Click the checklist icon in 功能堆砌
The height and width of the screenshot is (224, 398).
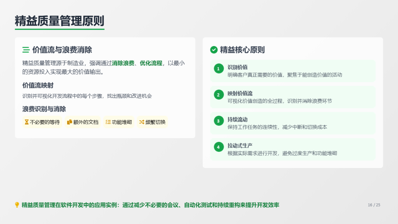click(108, 122)
